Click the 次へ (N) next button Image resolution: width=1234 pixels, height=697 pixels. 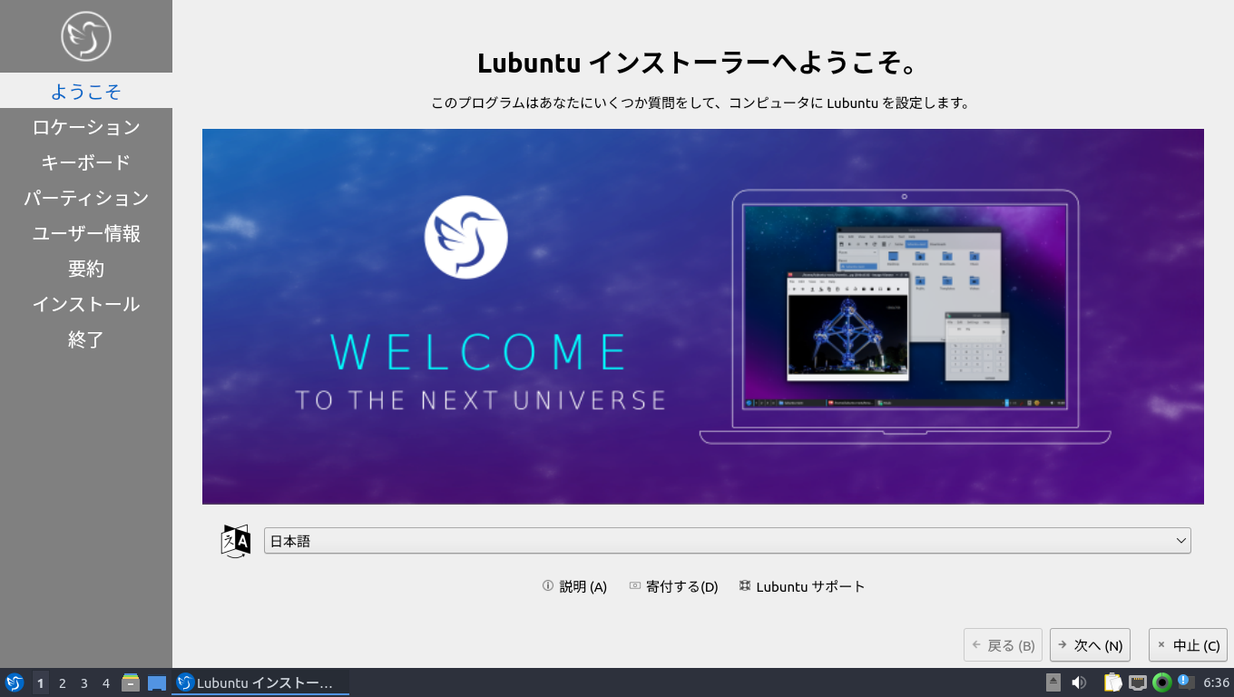[x=1090, y=645]
